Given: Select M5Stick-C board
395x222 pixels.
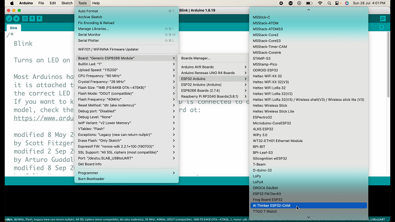Looking at the screenshot, I should (x=308, y=17).
